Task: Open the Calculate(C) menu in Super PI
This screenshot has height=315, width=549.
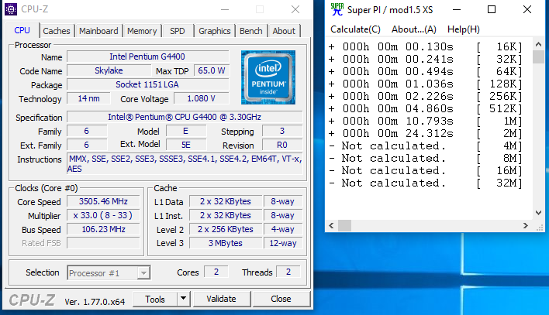Action: (355, 29)
